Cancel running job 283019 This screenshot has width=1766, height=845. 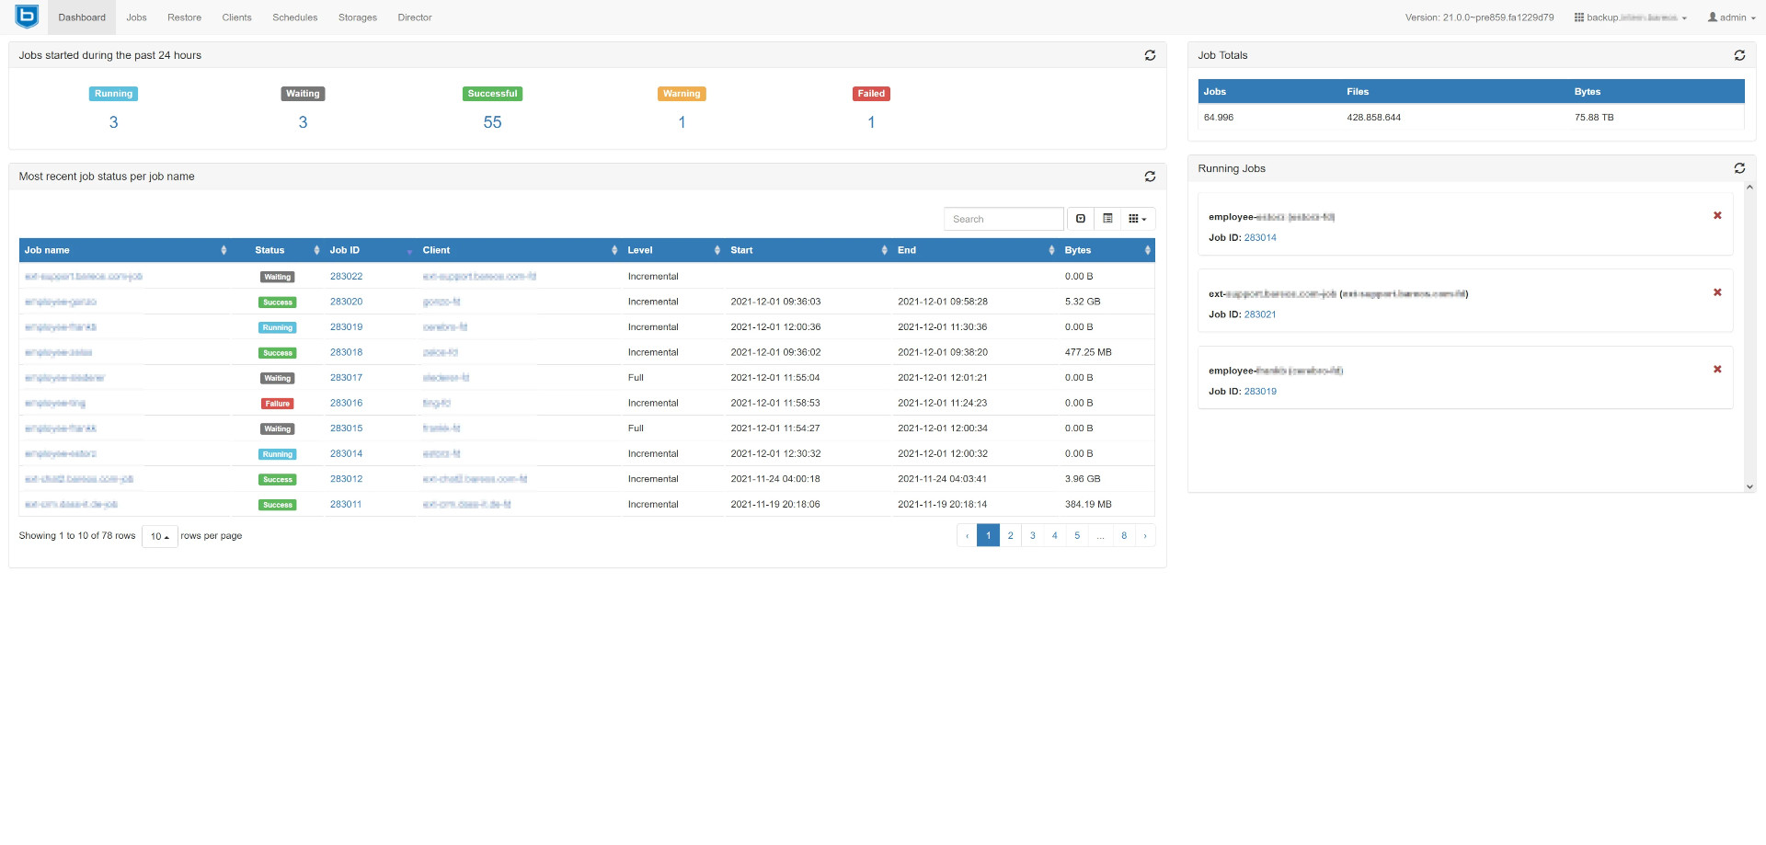[x=1717, y=369]
